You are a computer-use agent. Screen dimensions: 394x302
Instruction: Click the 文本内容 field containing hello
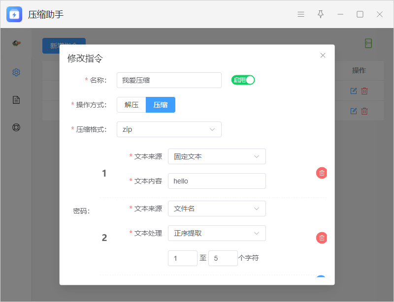click(217, 181)
